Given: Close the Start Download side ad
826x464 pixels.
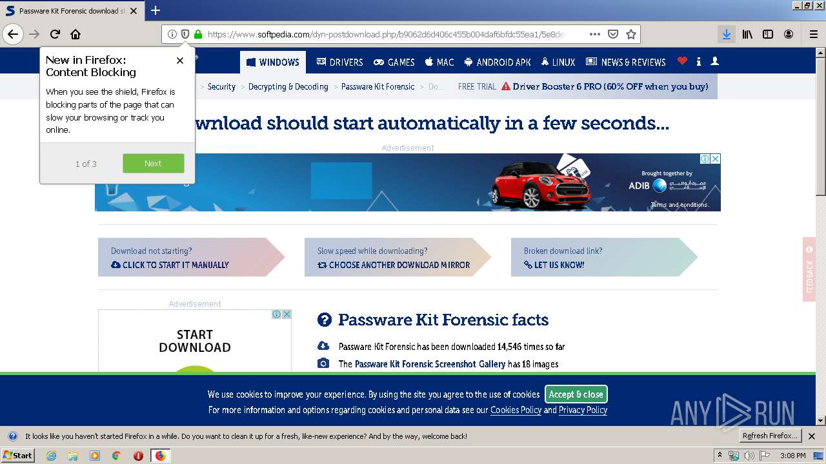Looking at the screenshot, I should click(287, 314).
